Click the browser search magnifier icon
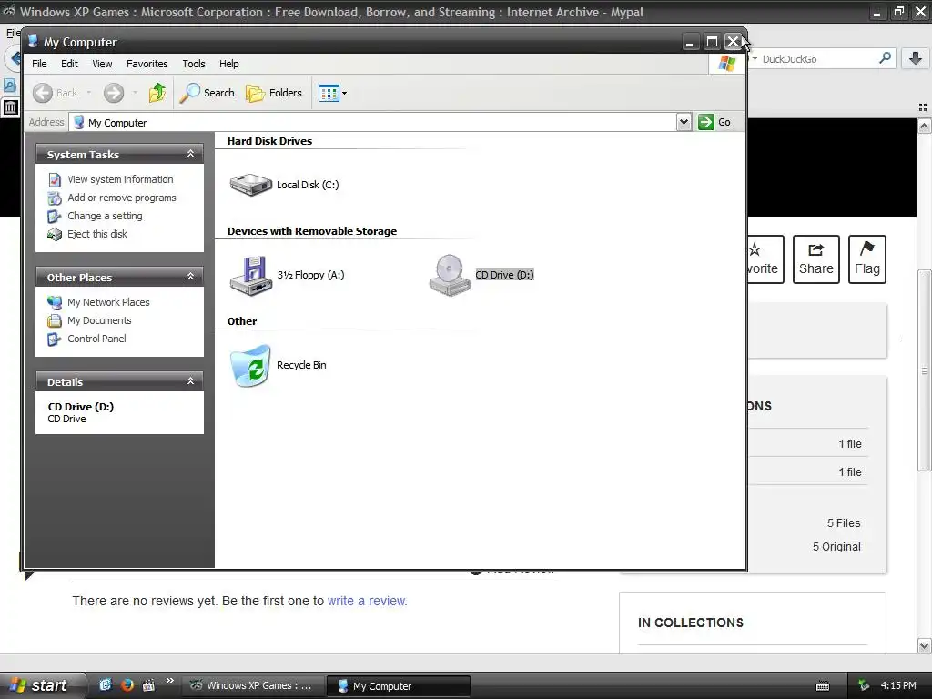Image resolution: width=932 pixels, height=699 pixels. coord(885,58)
